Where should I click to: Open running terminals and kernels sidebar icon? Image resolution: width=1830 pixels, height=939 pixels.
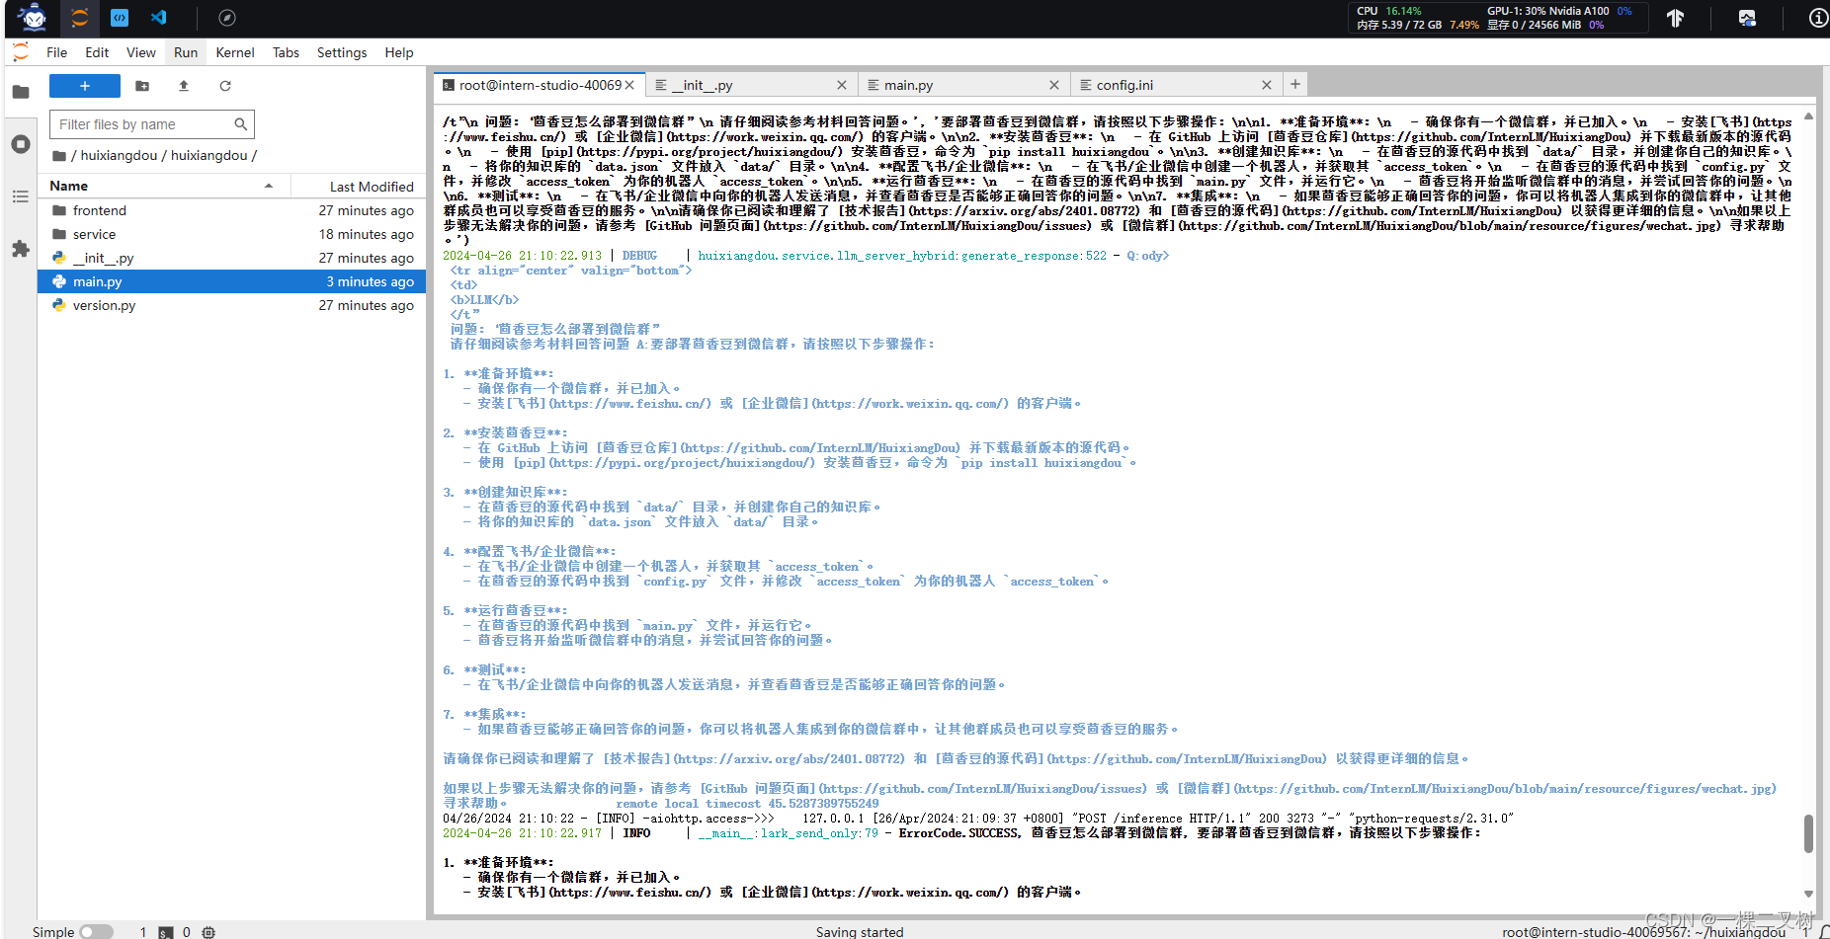click(21, 144)
